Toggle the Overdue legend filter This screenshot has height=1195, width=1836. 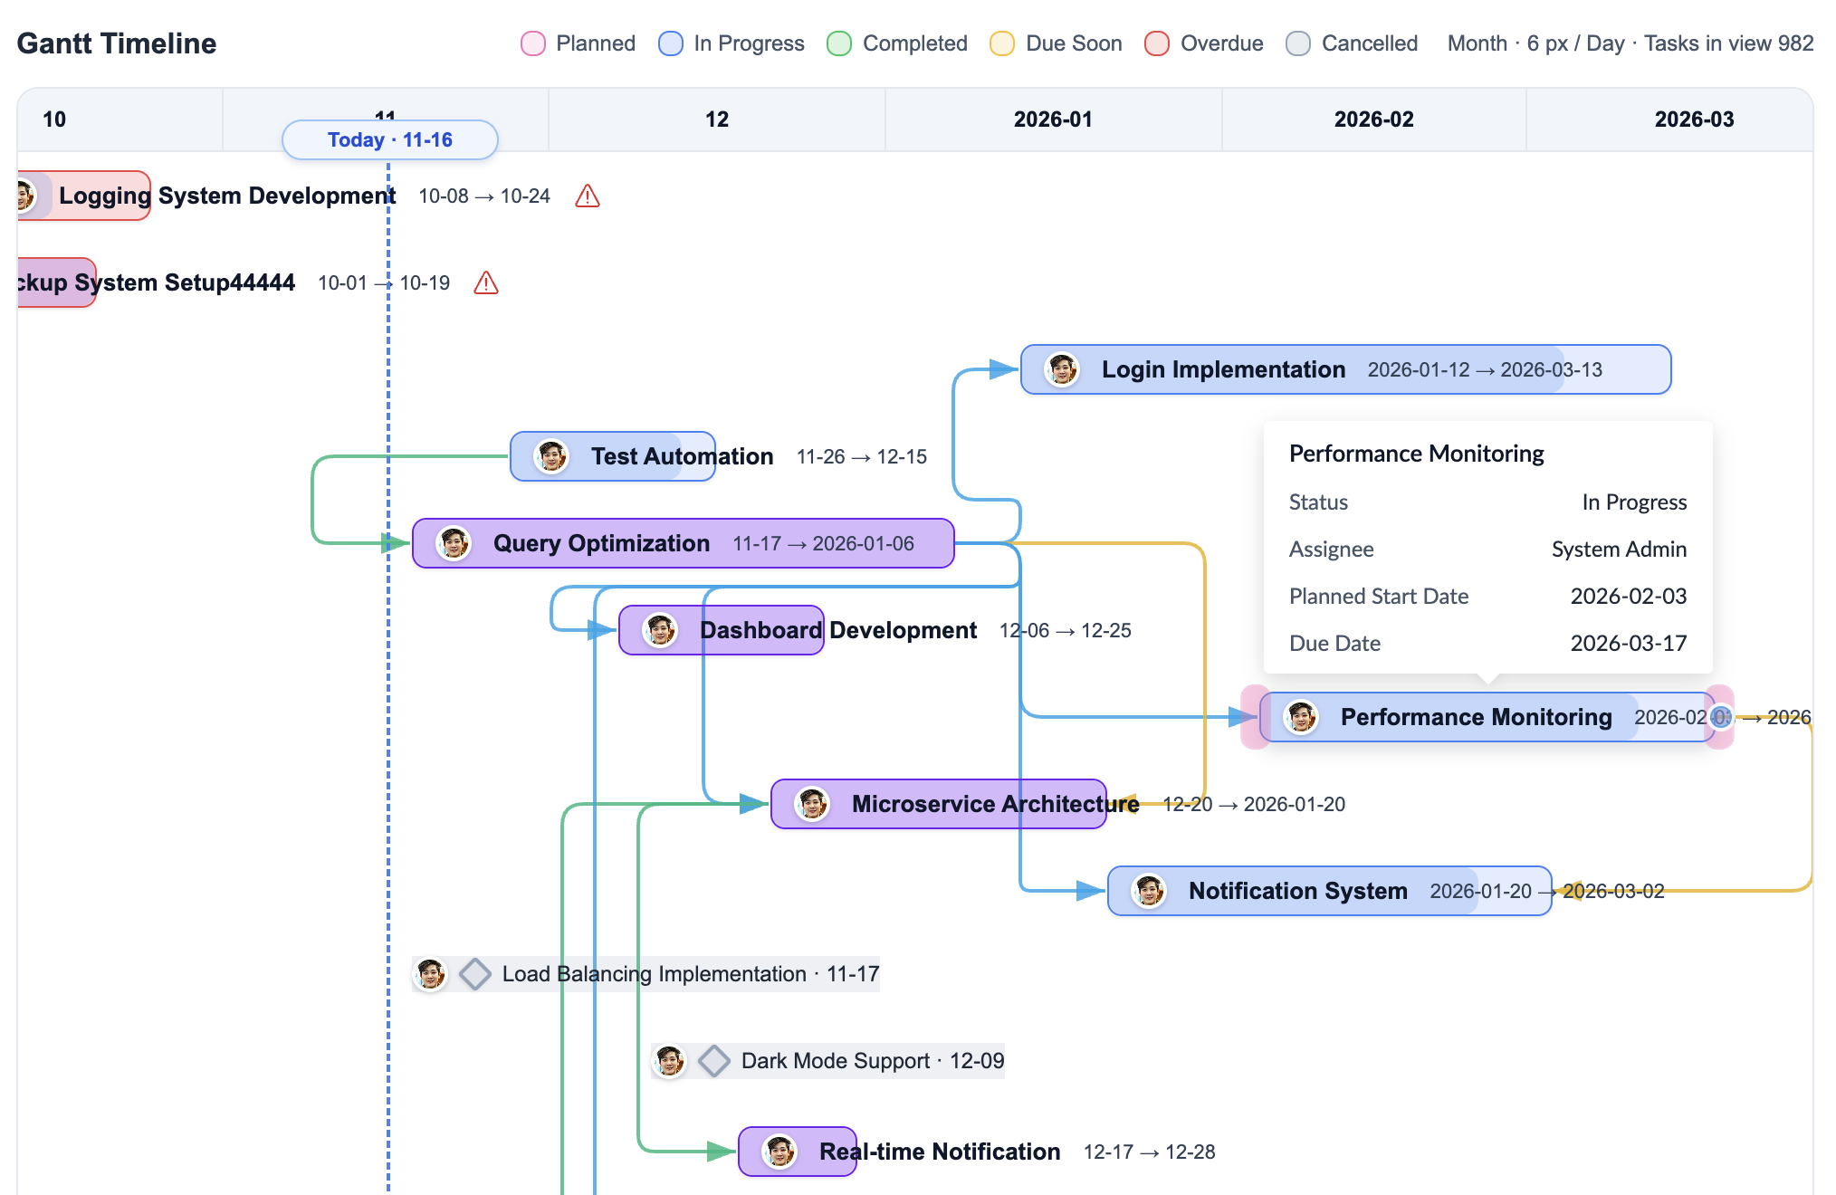(1157, 43)
